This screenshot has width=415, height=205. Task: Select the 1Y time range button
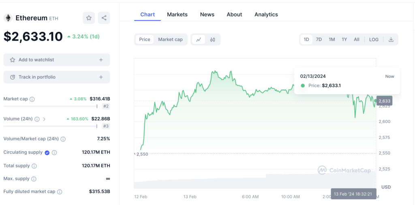tap(344, 39)
